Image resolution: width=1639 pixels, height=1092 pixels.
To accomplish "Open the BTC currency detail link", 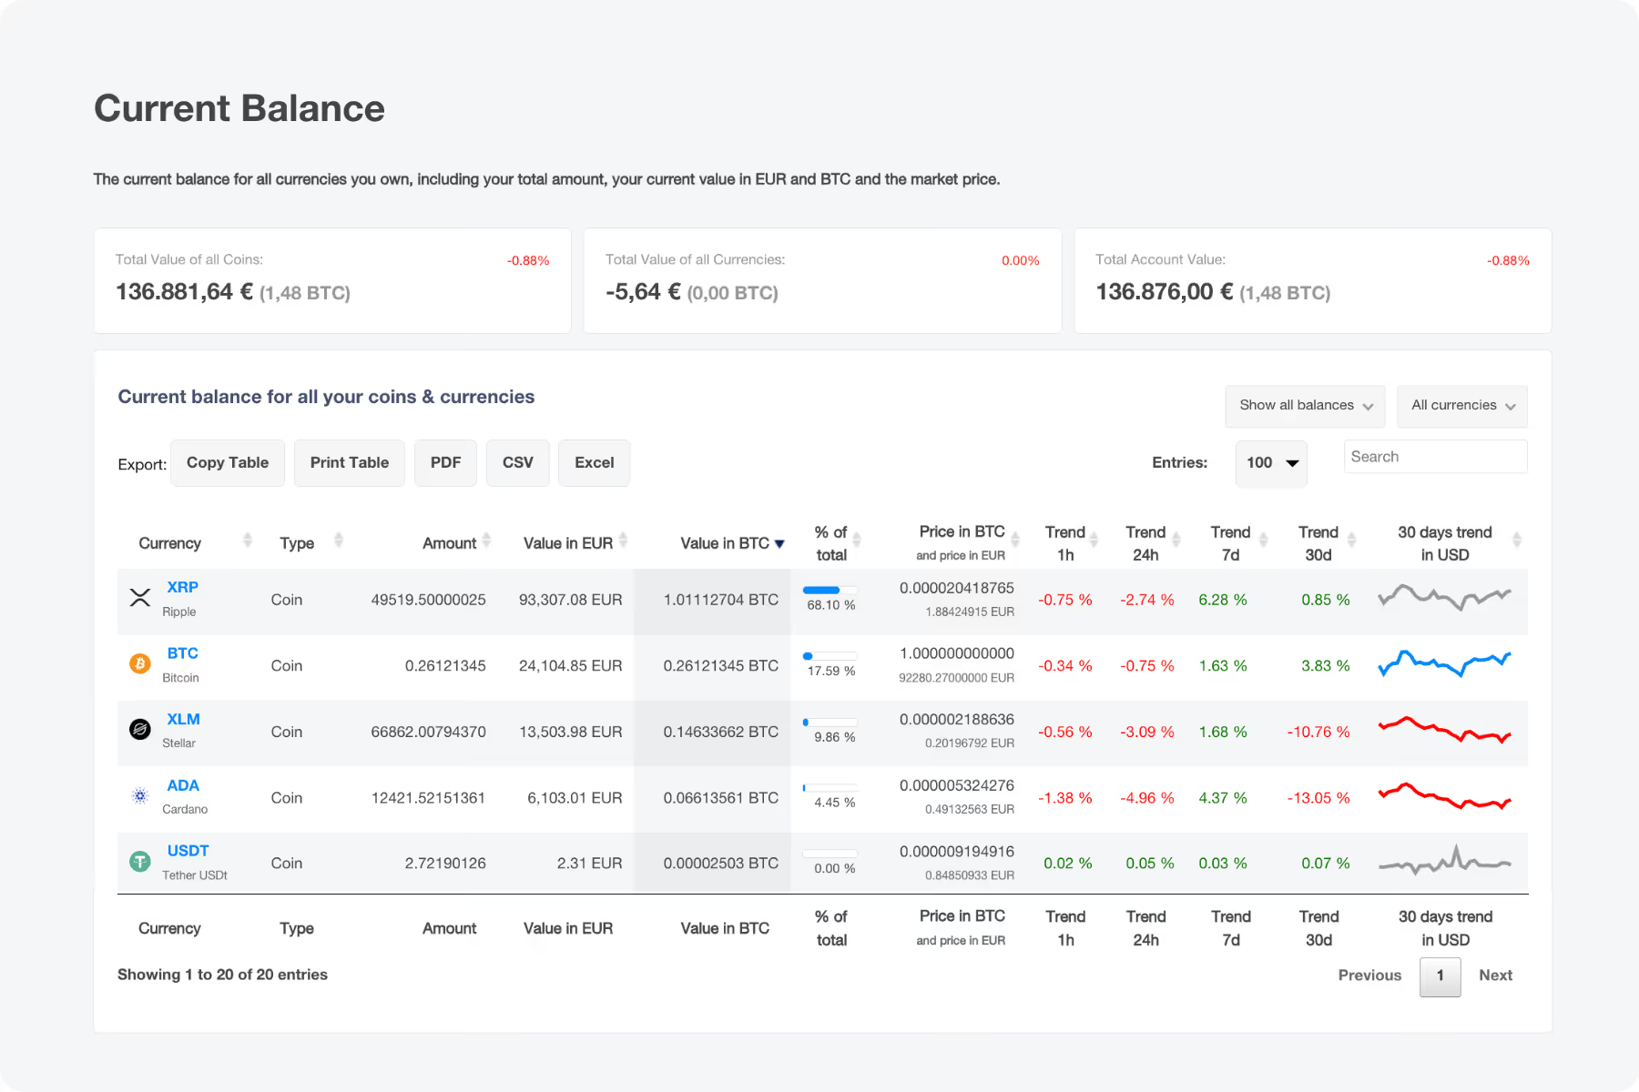I will [182, 652].
